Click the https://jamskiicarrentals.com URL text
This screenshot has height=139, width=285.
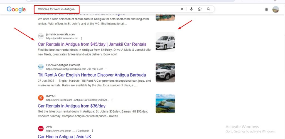[62, 38]
